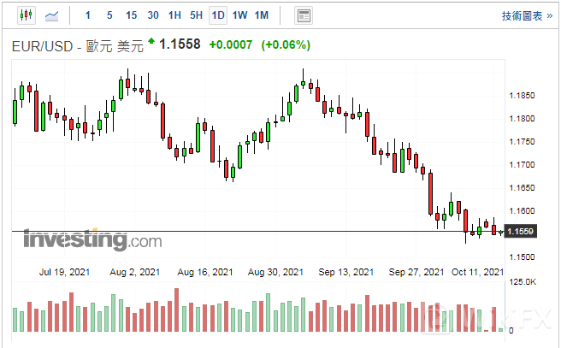The width and height of the screenshot is (561, 348).
Task: Set chart to 1M interval
Action: (262, 15)
